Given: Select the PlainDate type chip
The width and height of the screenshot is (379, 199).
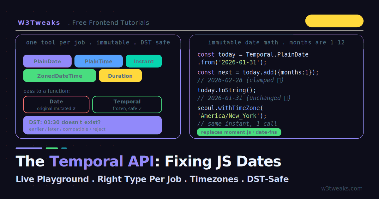Looking at the screenshot, I should (47, 61).
